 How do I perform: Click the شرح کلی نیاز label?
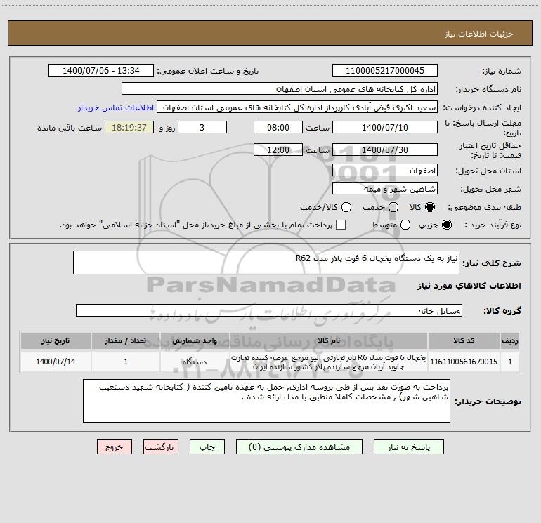point(492,263)
